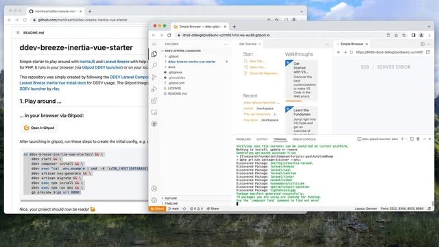This screenshot has height=247, width=439.
Task: Close the Get Started editor tab
Action: click(259, 44)
